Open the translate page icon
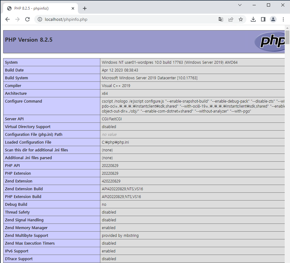The image size is (290, 263). click(x=221, y=19)
